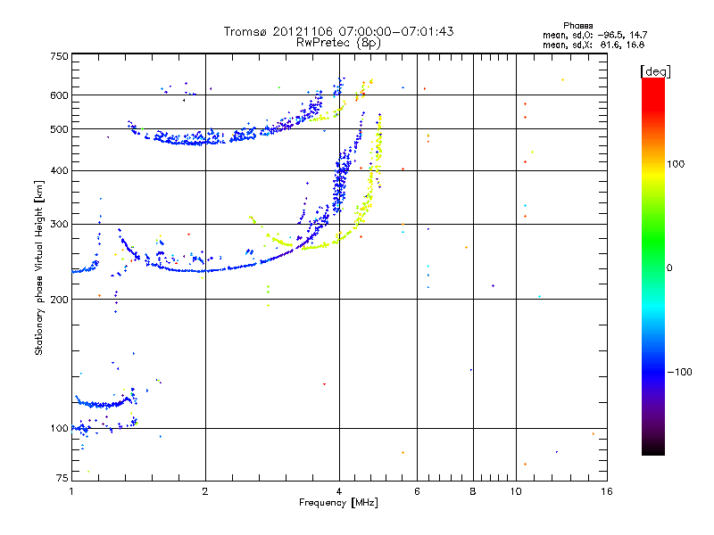714x535 pixels.
Task: Click the 'RwPretec (8p)' subtitle
Action: (338, 43)
